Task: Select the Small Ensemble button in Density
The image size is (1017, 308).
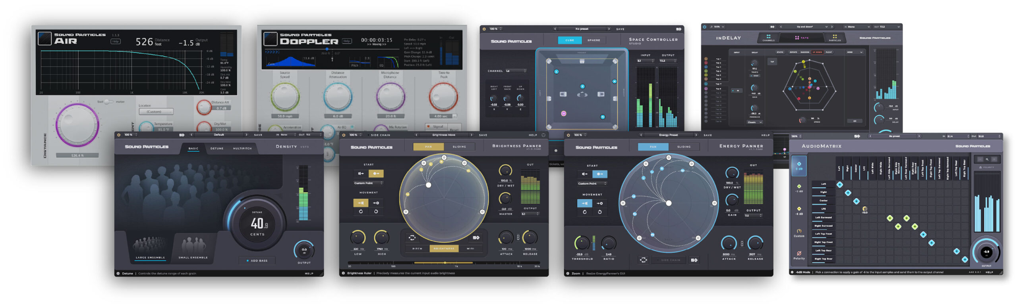Action: tap(193, 249)
